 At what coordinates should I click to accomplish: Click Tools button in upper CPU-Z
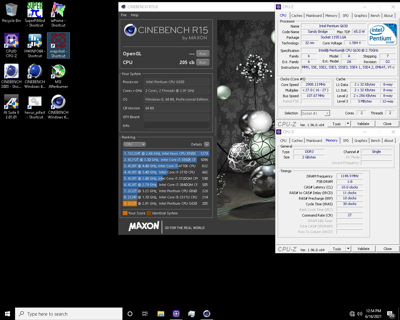tap(337, 124)
